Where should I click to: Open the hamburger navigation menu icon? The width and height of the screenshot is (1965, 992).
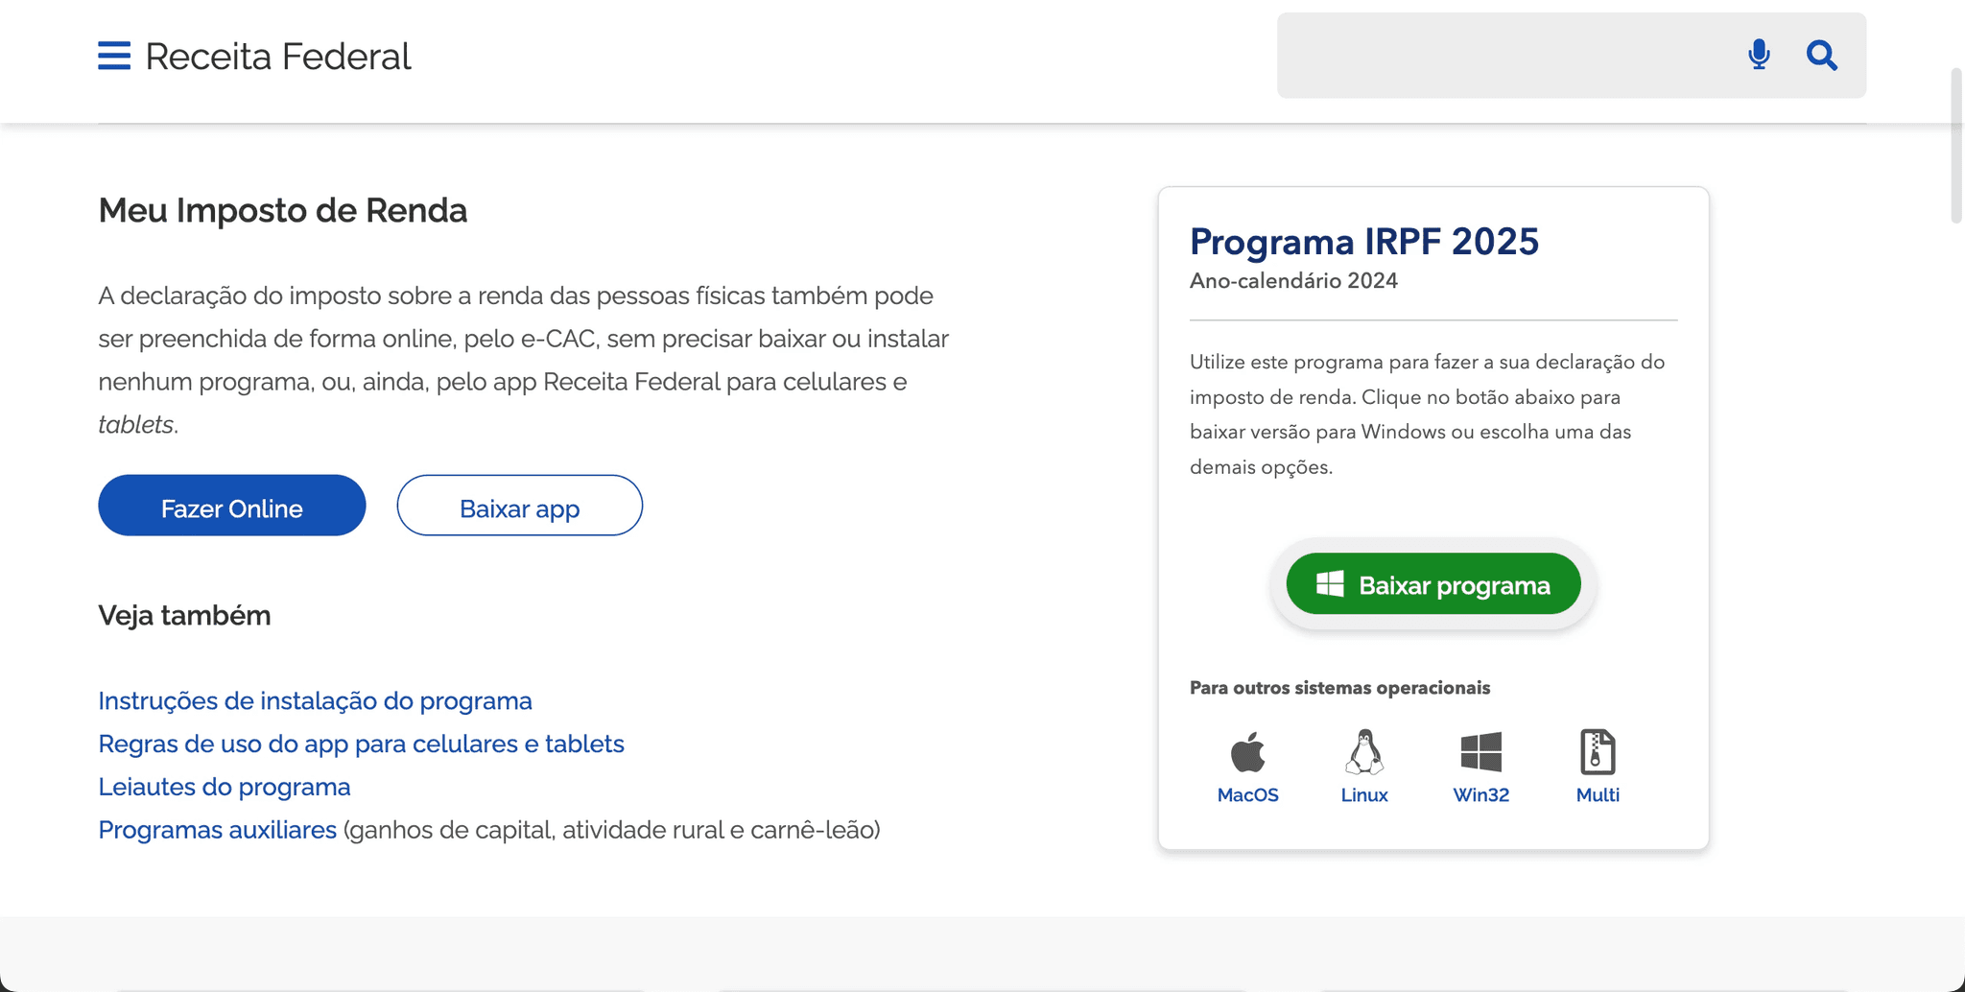[x=112, y=56]
